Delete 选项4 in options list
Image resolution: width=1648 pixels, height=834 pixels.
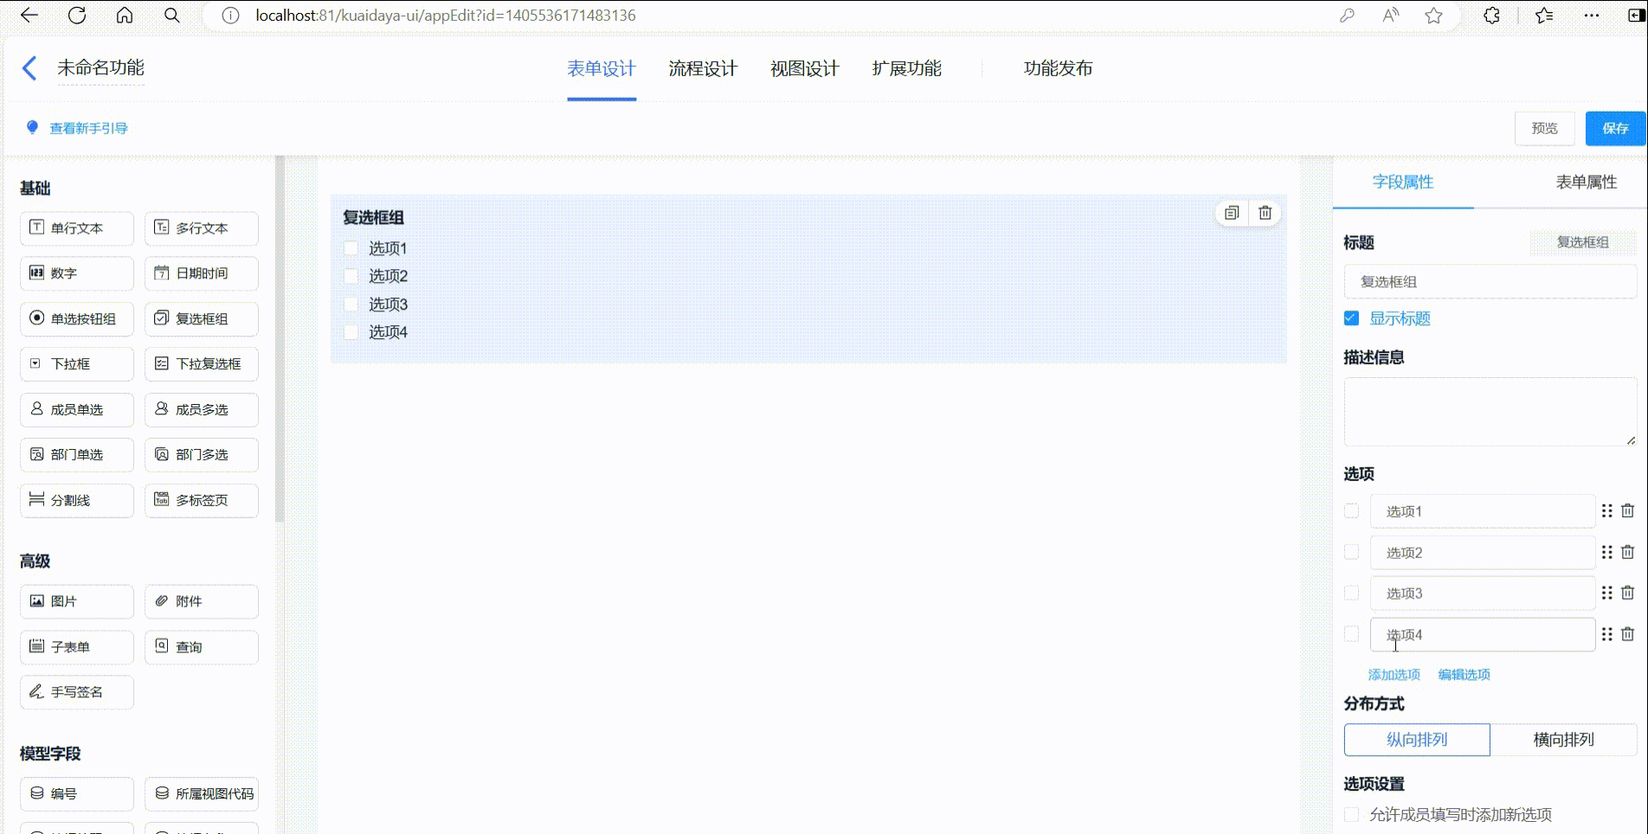coord(1628,634)
